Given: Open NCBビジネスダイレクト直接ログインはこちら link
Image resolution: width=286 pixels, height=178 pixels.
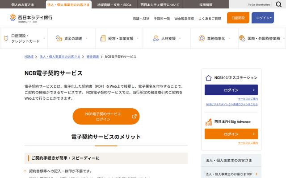Looking at the screenshot, I should [232, 105].
